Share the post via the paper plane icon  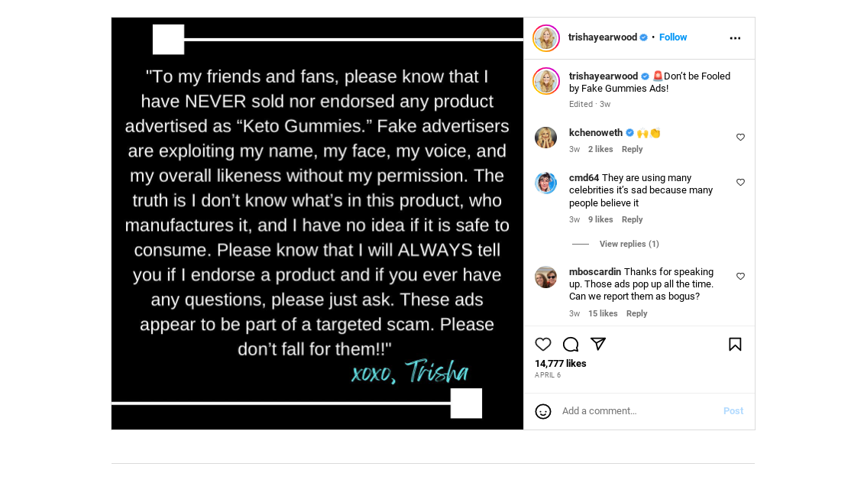598,344
